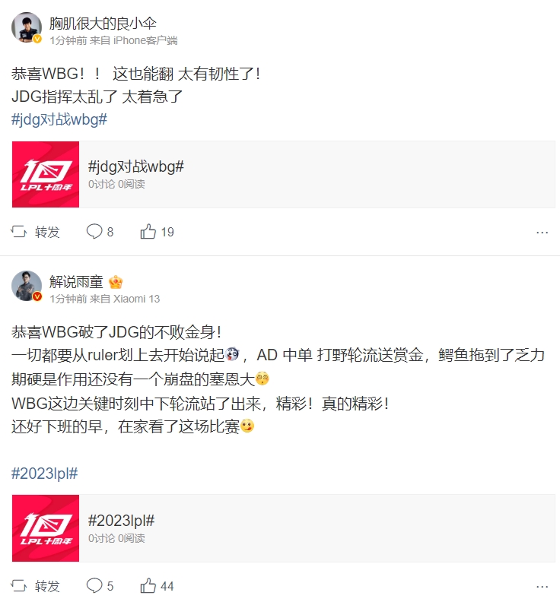
Task: Open comments on 解说雨童's post
Action: [x=94, y=586]
